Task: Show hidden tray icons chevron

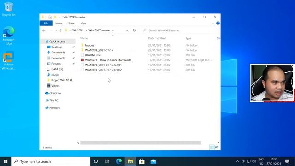Action: 237,161
